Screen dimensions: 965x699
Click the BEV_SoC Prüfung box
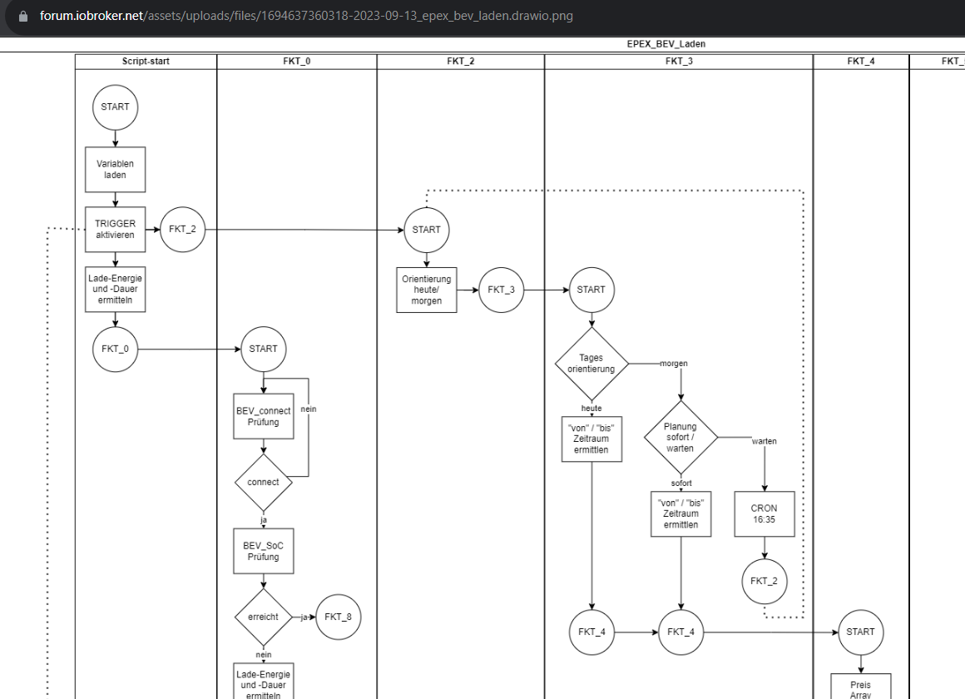[264, 551]
